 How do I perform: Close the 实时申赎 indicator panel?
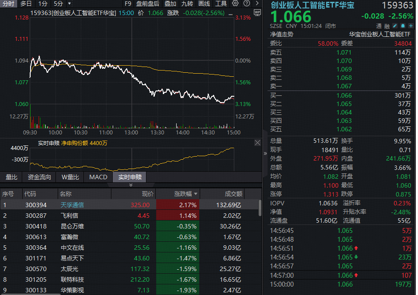click(x=257, y=143)
